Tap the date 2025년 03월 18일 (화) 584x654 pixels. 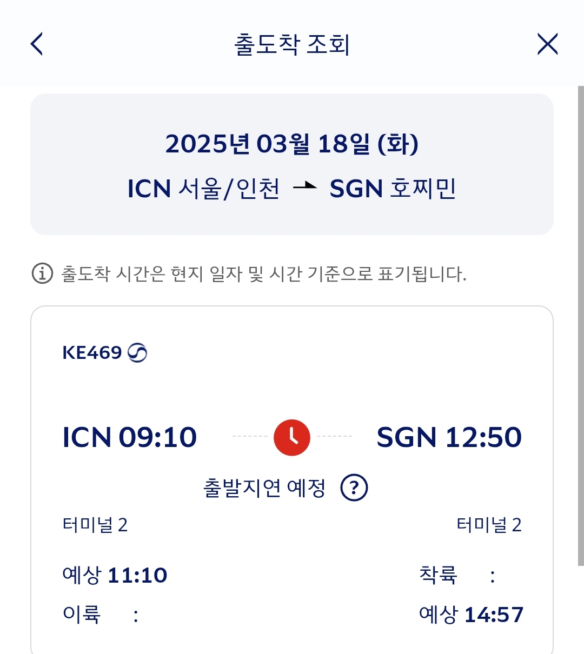(292, 144)
